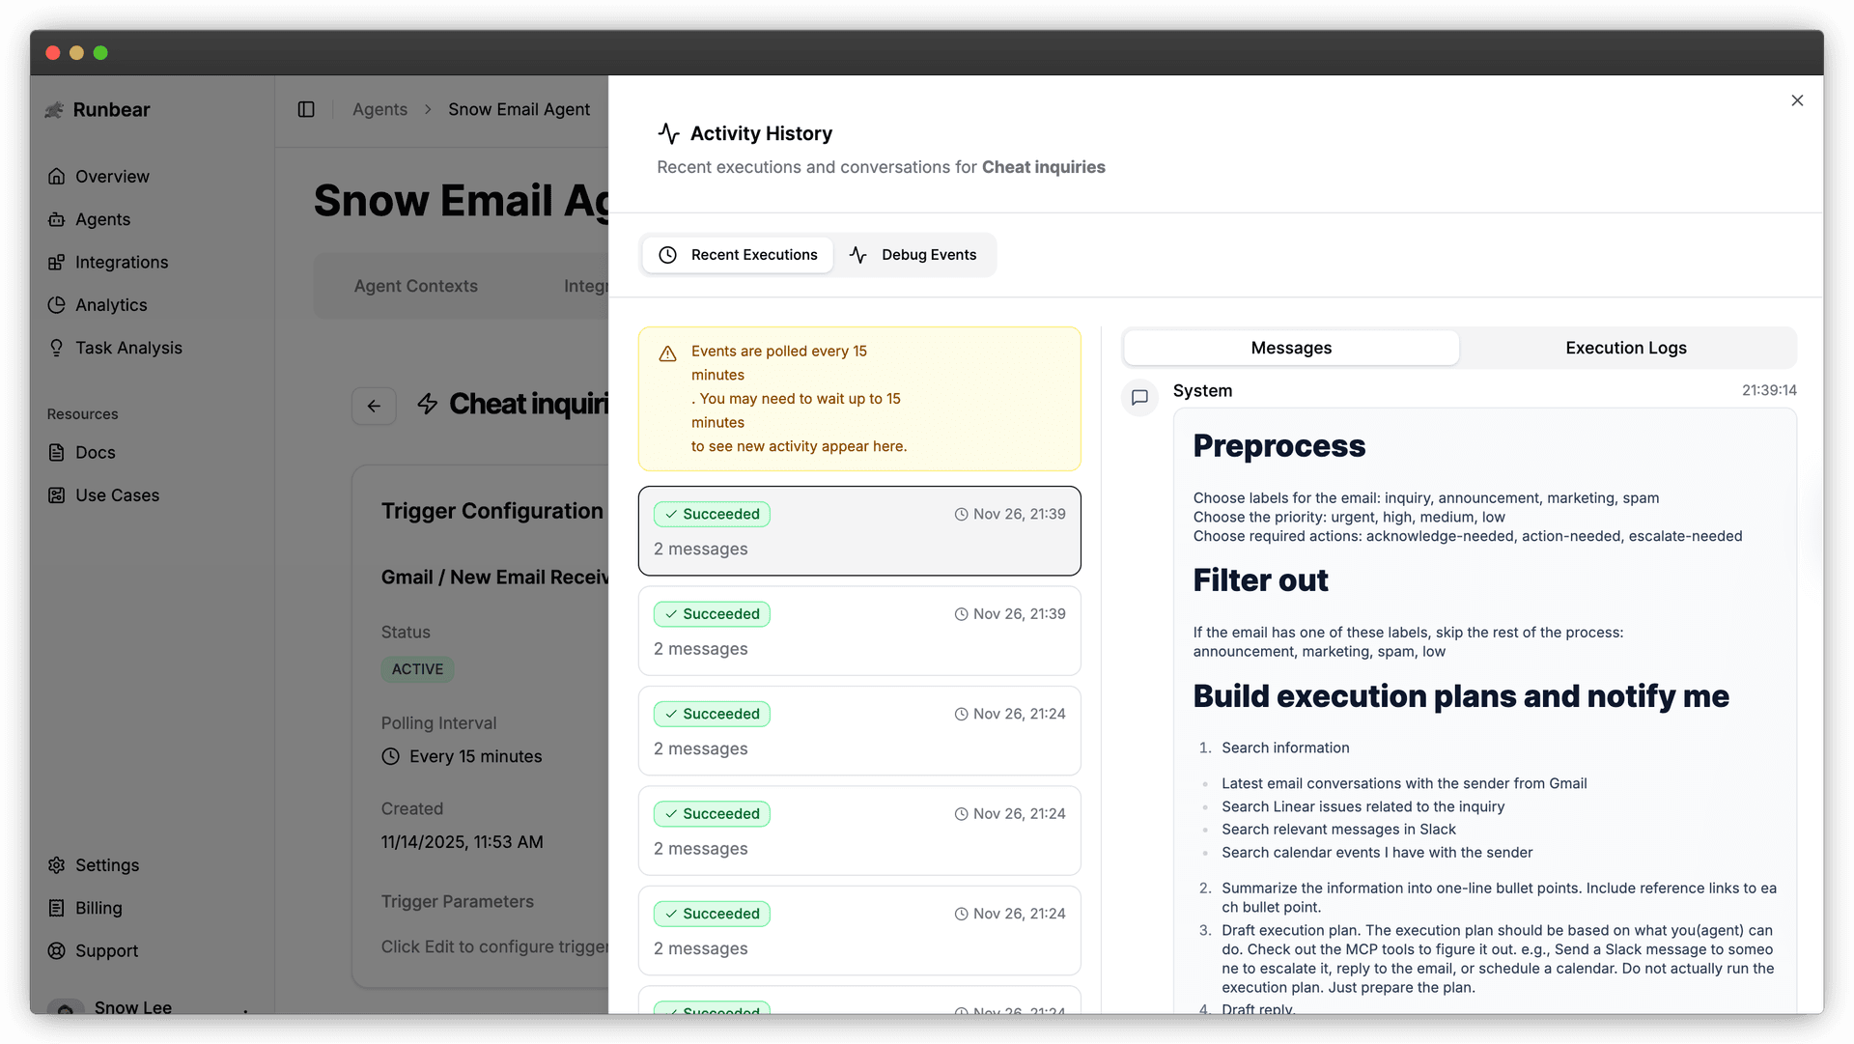Click the sidebar collapse panel icon
This screenshot has height=1044, width=1854.
coord(306,109)
